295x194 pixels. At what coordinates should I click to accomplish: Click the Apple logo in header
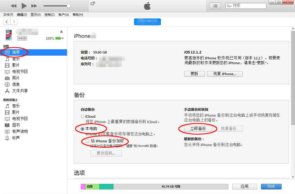point(147,6)
